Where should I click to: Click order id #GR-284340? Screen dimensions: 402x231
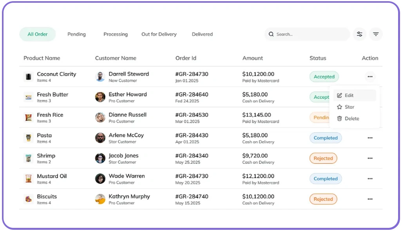point(192,156)
